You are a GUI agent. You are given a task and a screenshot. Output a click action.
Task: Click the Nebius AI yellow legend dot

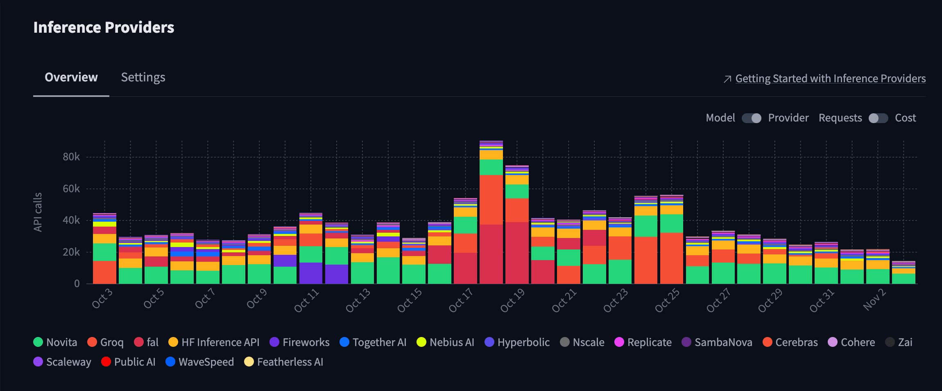click(421, 342)
